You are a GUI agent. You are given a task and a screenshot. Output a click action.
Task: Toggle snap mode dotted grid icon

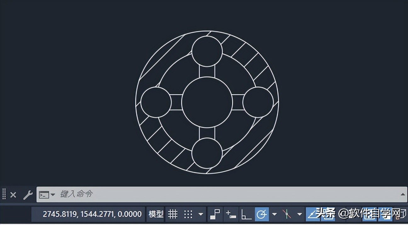point(188,214)
